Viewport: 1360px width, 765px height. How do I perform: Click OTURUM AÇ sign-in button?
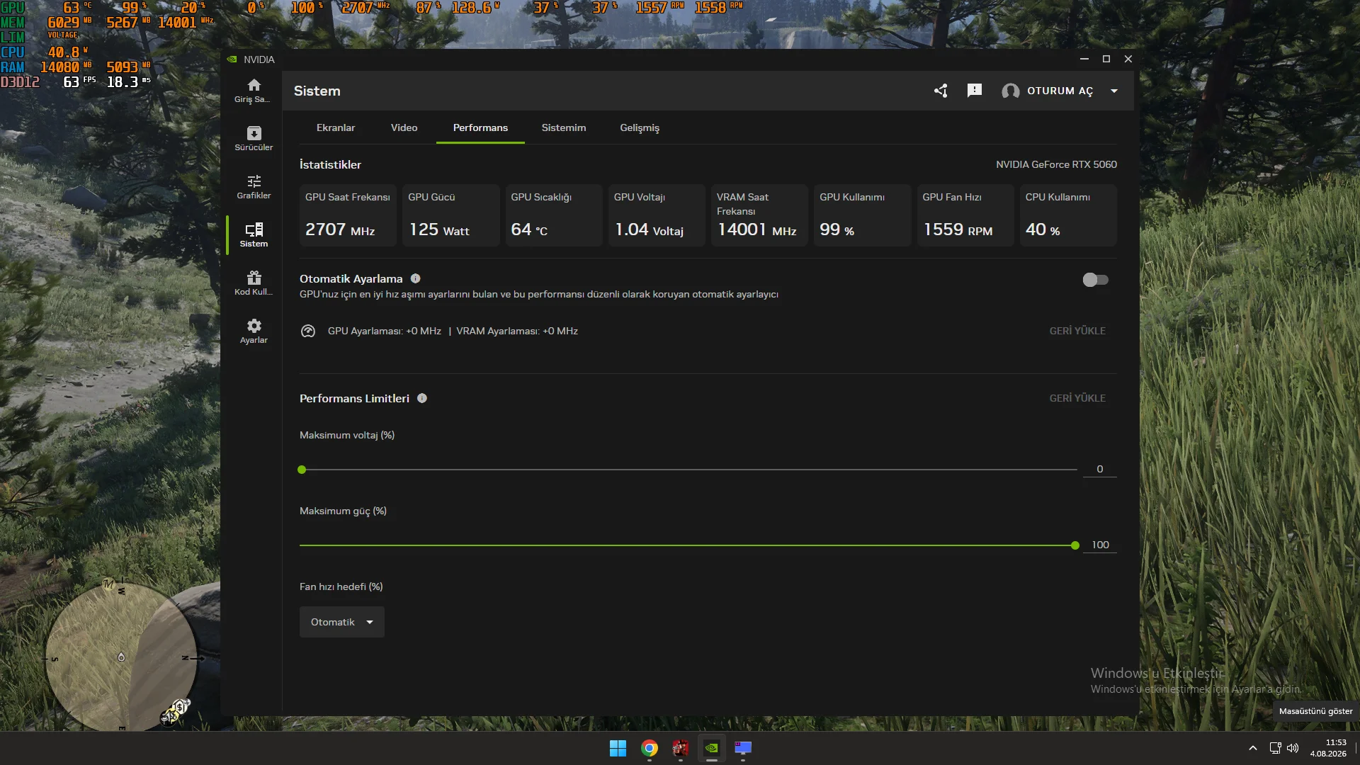click(x=1060, y=91)
